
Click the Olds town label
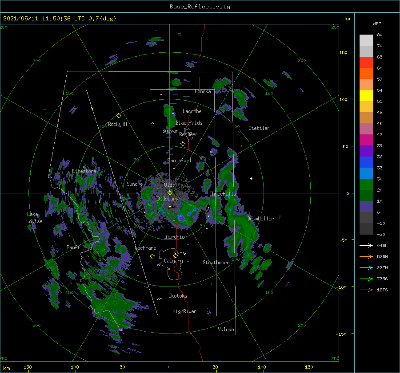coord(169,185)
